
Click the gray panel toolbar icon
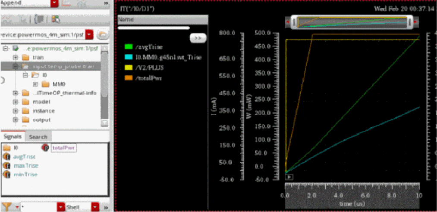pos(40,19)
